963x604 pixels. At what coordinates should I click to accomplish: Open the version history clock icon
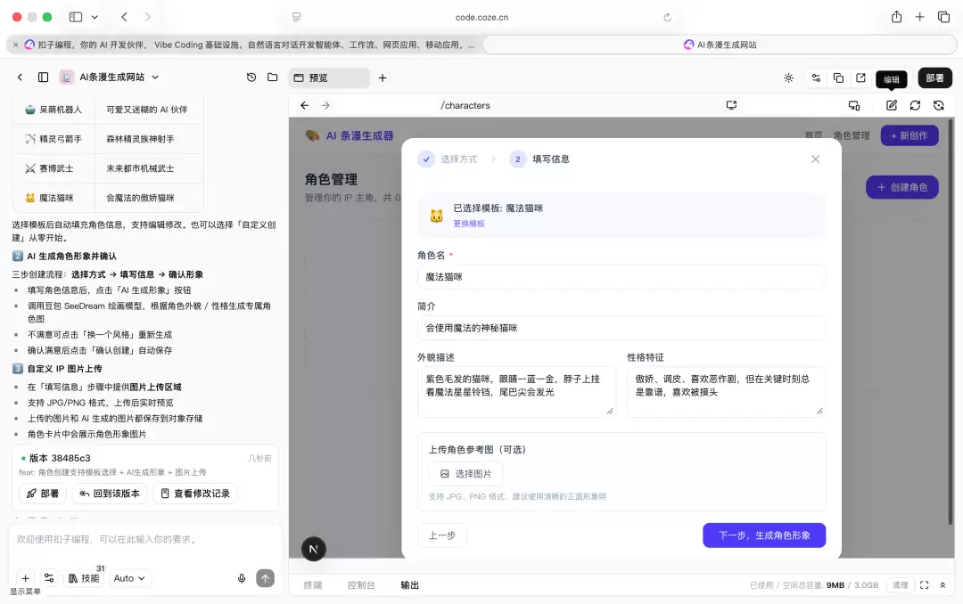click(251, 78)
